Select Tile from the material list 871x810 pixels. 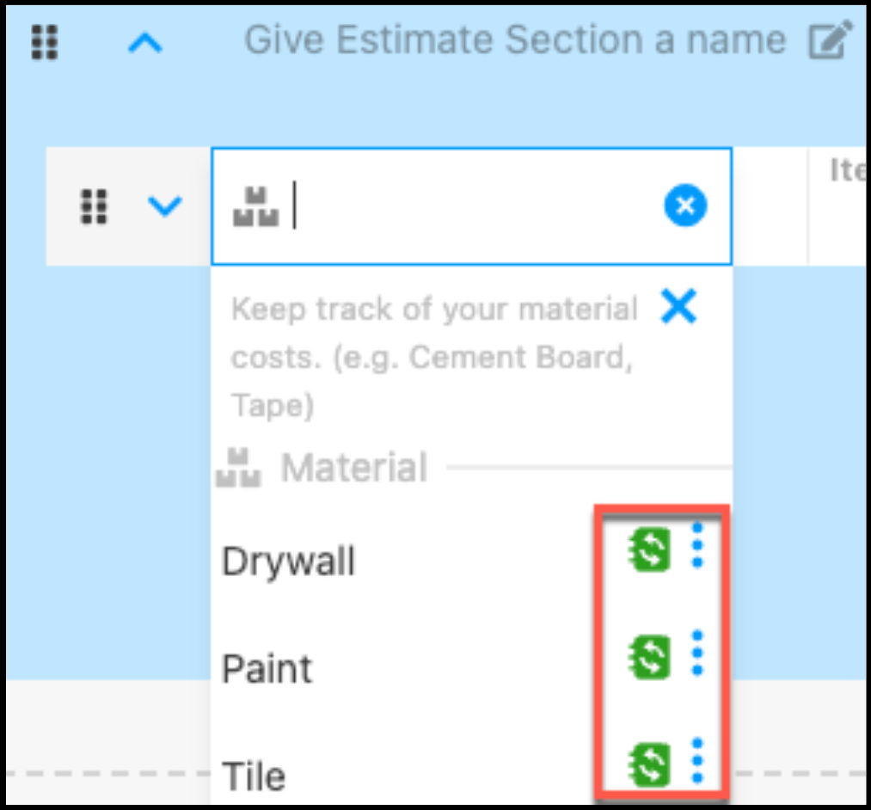coord(254,776)
